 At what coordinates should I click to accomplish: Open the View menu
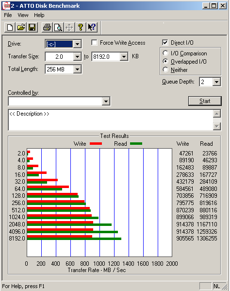pyautogui.click(x=23, y=15)
